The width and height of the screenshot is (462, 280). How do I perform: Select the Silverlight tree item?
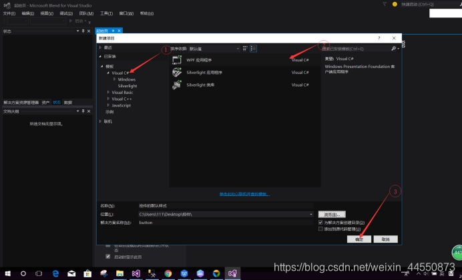click(128, 86)
